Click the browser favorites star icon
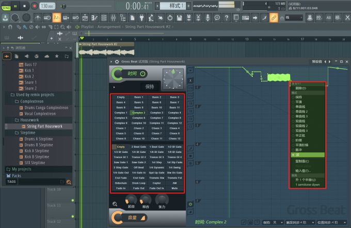 pos(57,56)
